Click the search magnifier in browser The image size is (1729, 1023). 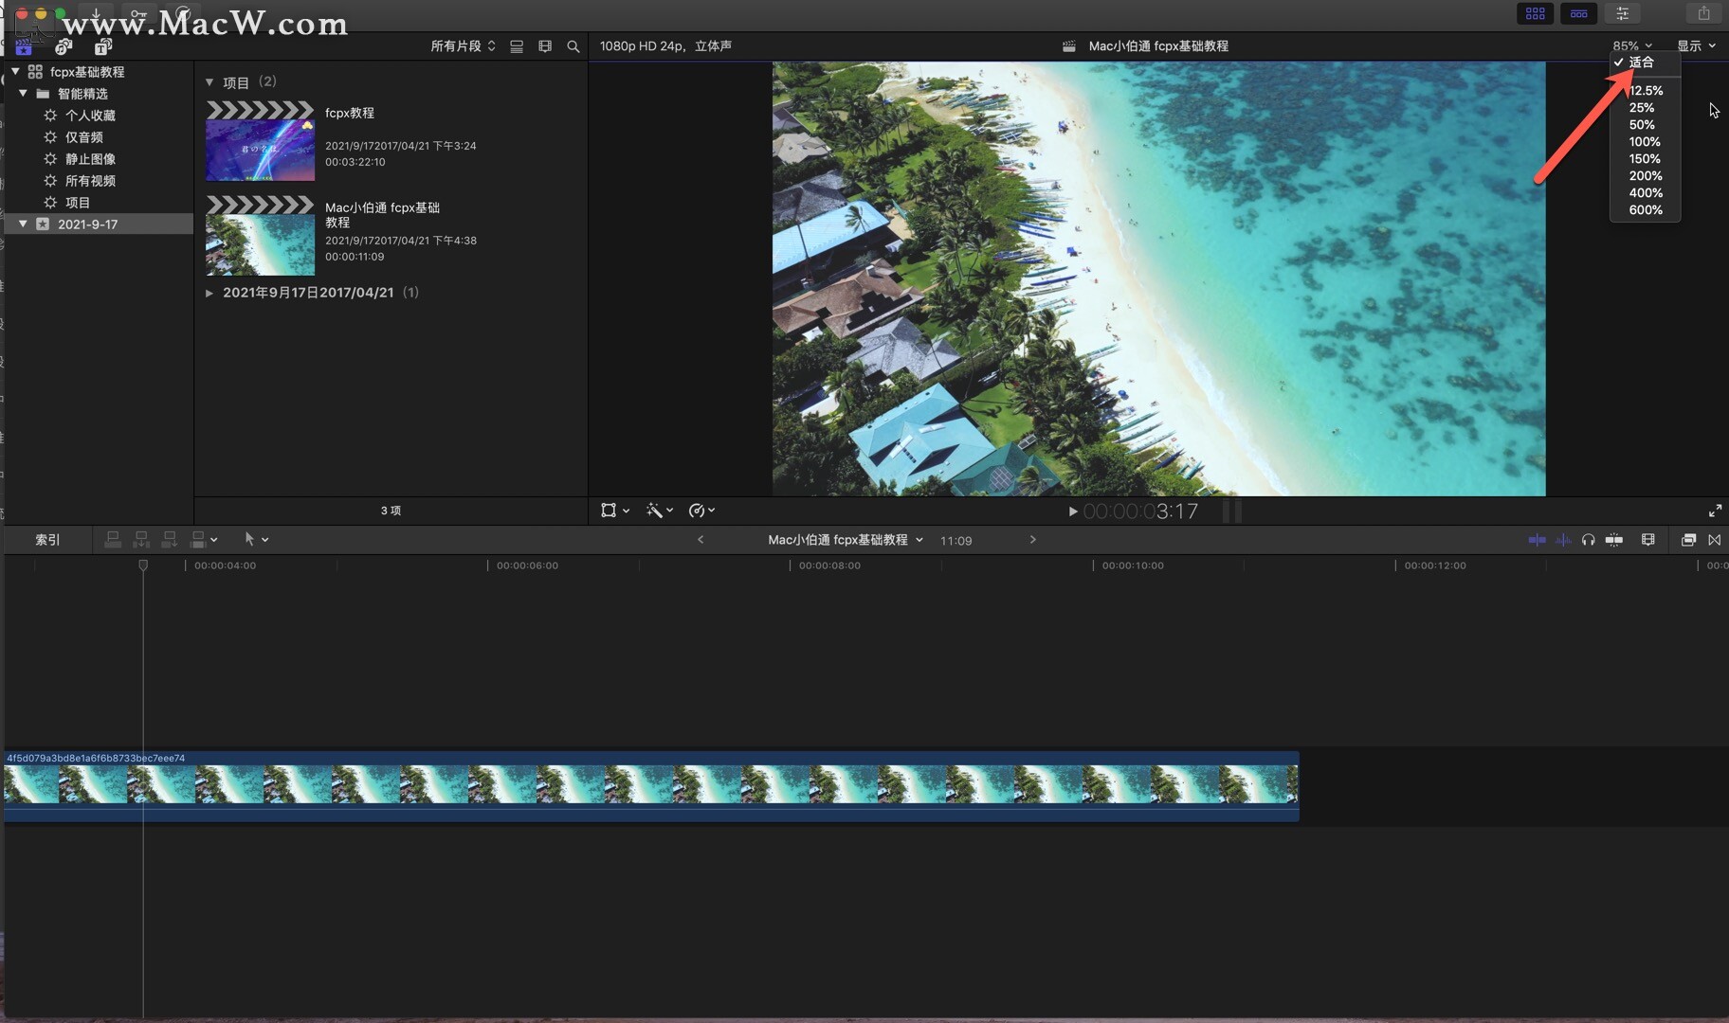pyautogui.click(x=573, y=46)
